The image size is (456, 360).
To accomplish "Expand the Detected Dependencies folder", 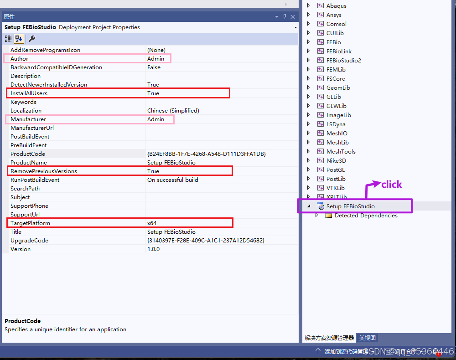I will [317, 215].
